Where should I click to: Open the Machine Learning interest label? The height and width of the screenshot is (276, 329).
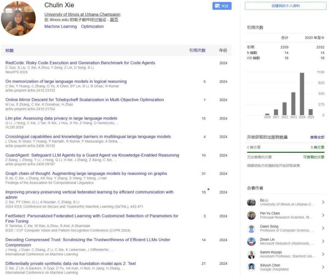pos(60,26)
